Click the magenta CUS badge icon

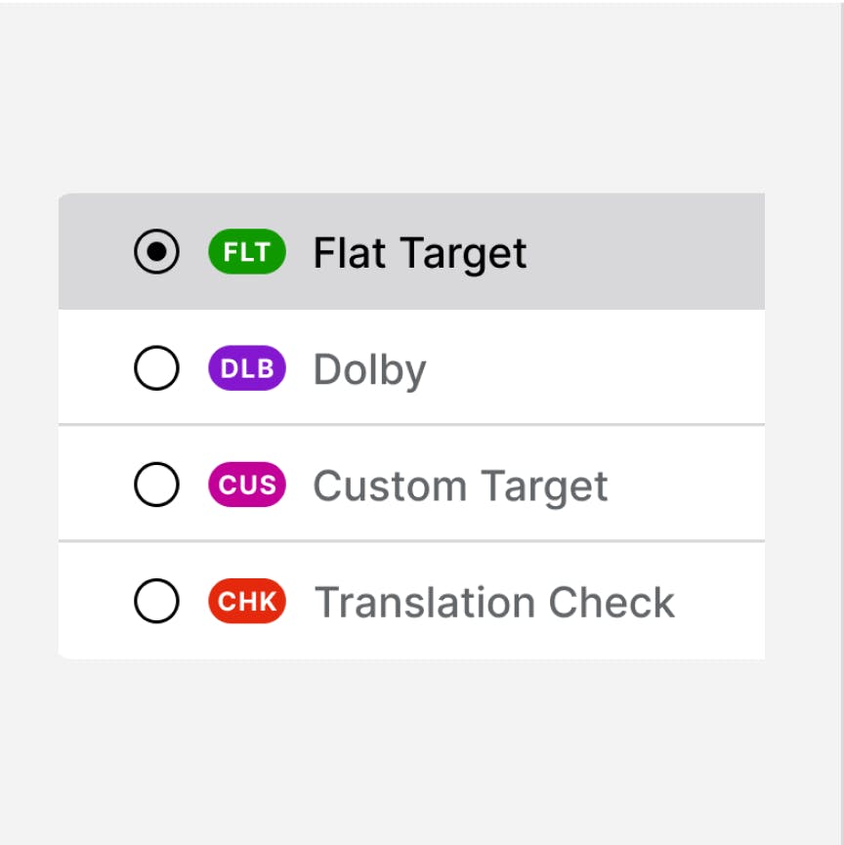coord(247,486)
